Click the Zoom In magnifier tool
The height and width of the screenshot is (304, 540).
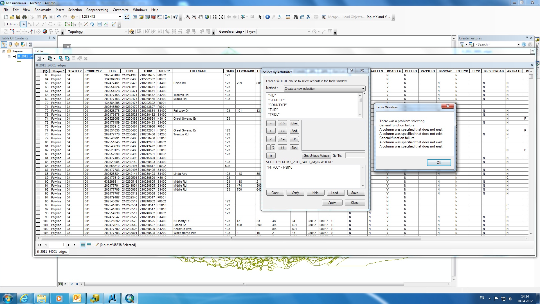click(188, 17)
